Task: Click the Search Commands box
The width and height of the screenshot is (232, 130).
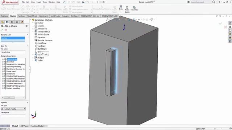Action: [199, 2]
